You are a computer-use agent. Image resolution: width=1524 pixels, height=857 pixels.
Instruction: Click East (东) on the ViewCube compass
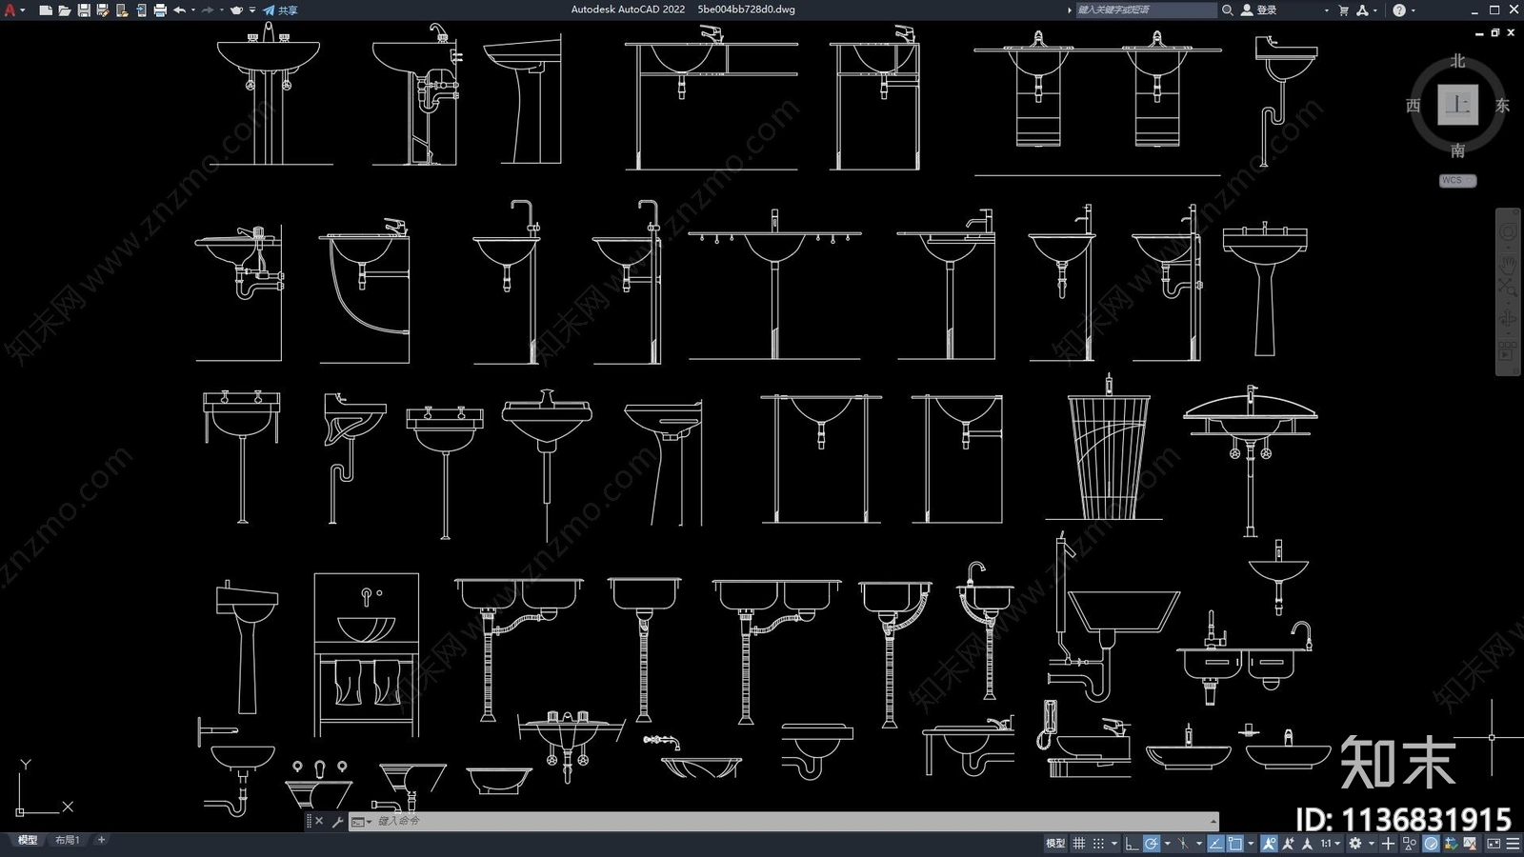pyautogui.click(x=1502, y=105)
